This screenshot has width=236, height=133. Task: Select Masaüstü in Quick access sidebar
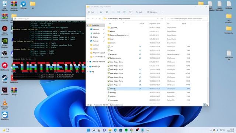tap(96, 29)
